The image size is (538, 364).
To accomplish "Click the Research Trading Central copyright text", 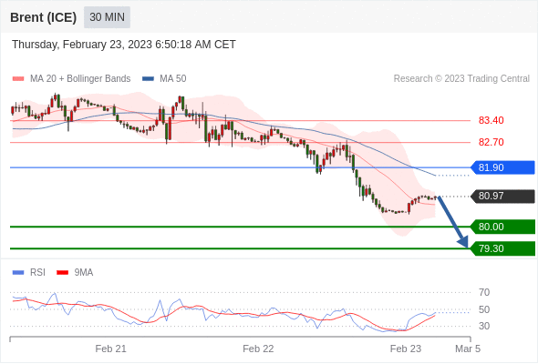I will pyautogui.click(x=461, y=79).
